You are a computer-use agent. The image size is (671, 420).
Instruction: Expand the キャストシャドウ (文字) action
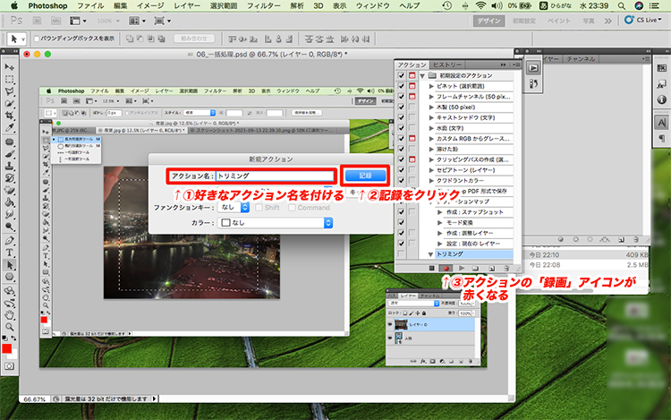coord(431,117)
